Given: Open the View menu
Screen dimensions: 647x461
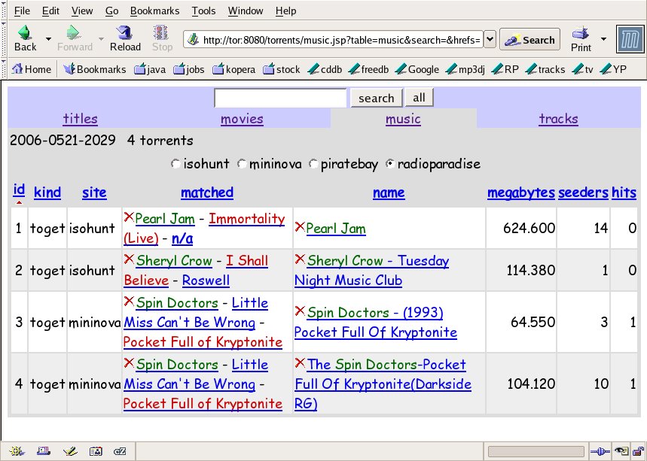Looking at the screenshot, I should (x=81, y=11).
